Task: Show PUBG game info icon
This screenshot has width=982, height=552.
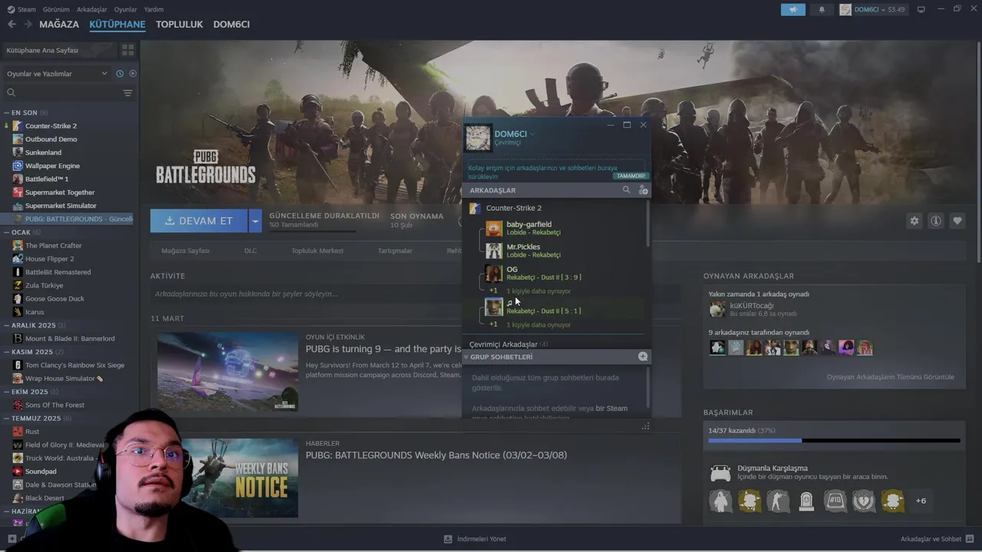Action: (x=935, y=221)
